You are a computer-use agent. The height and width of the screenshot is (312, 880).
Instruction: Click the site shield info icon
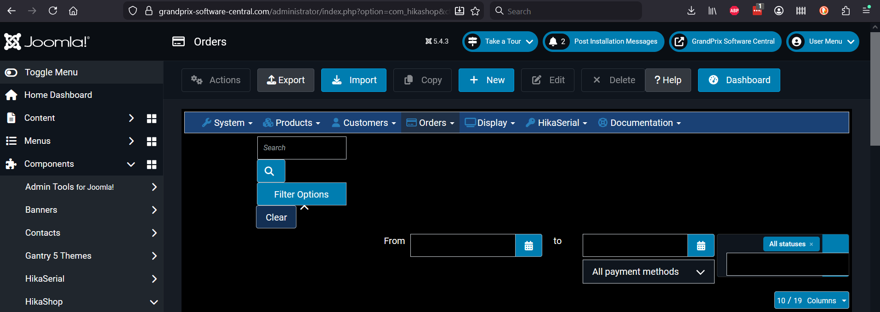point(133,11)
